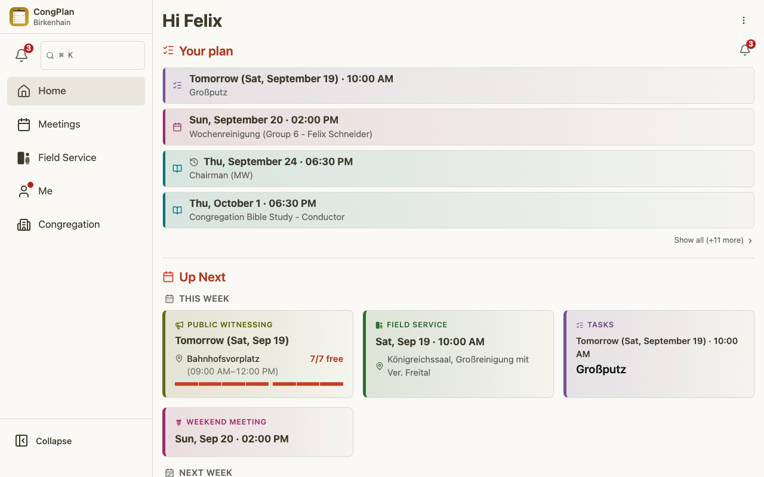
Task: Click the Congregation building icon
Action: click(24, 224)
